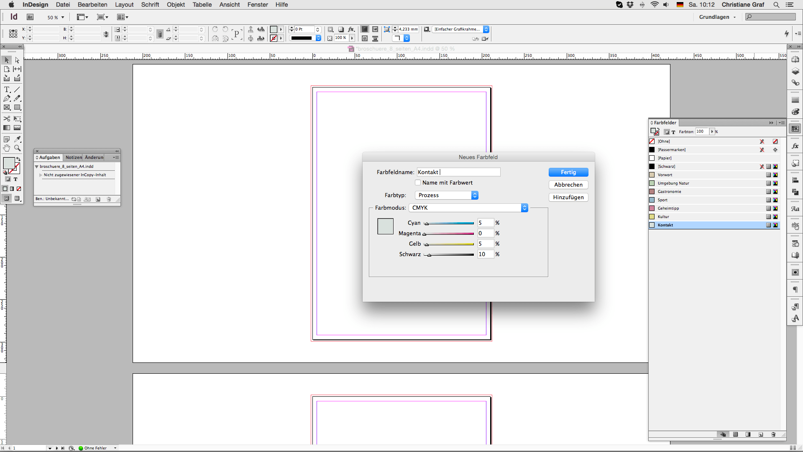Select the Gastronomie color swatch
Image resolution: width=803 pixels, height=452 pixels.
(x=669, y=192)
